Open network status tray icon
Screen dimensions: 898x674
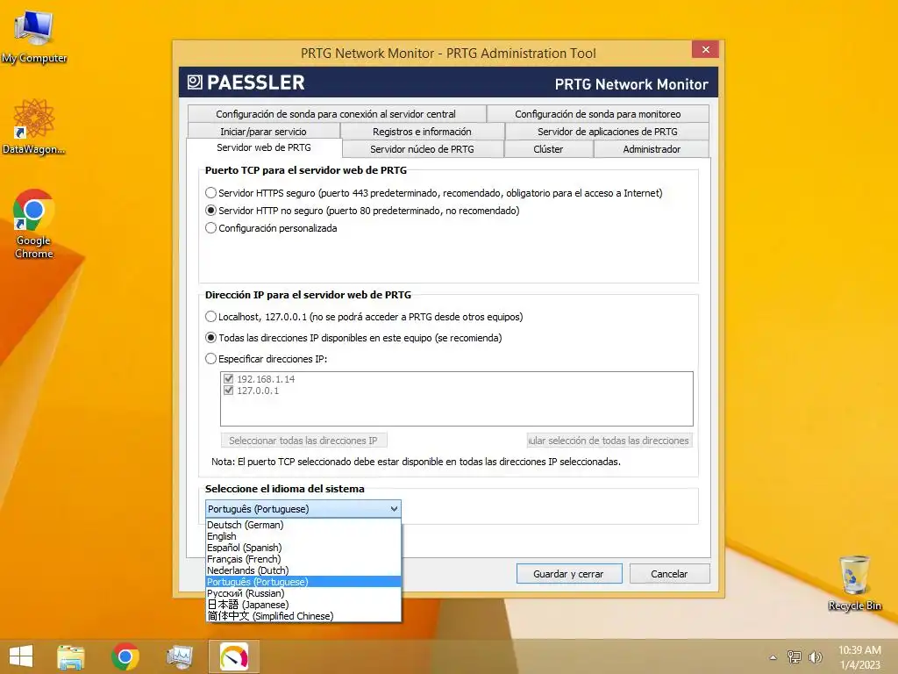[795, 656]
